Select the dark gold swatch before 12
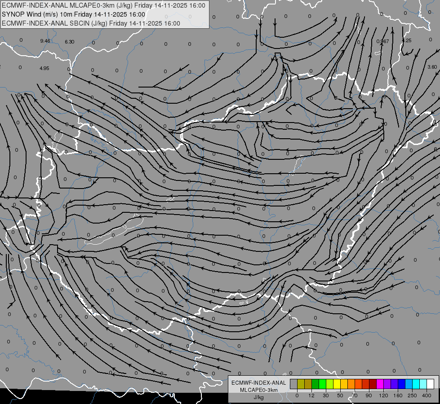 coord(308,384)
